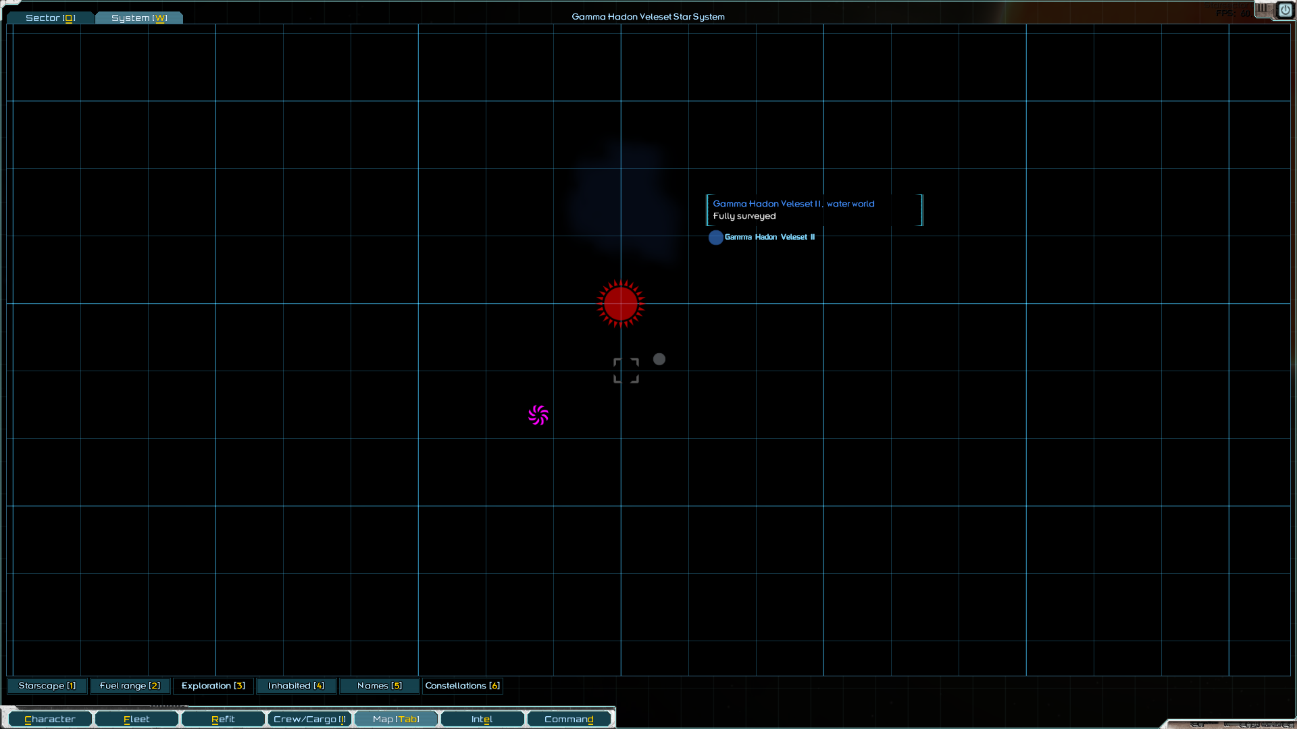Click the fleet position bracket marker
Screen dimensions: 1297x729
tap(626, 371)
